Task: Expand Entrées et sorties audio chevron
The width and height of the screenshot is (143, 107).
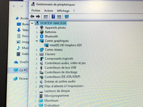Action: pyautogui.click(x=36, y=82)
